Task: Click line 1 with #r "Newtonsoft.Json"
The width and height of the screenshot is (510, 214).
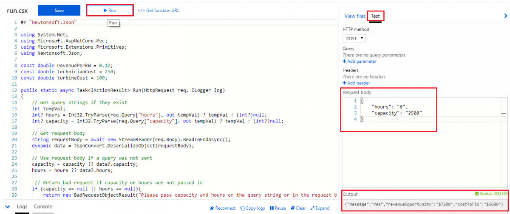Action: (48, 22)
